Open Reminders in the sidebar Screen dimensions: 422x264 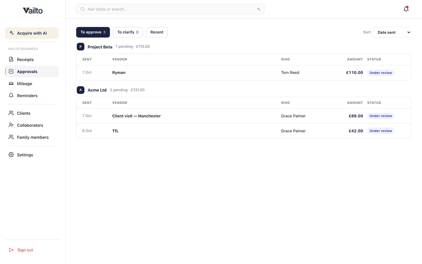32,95
